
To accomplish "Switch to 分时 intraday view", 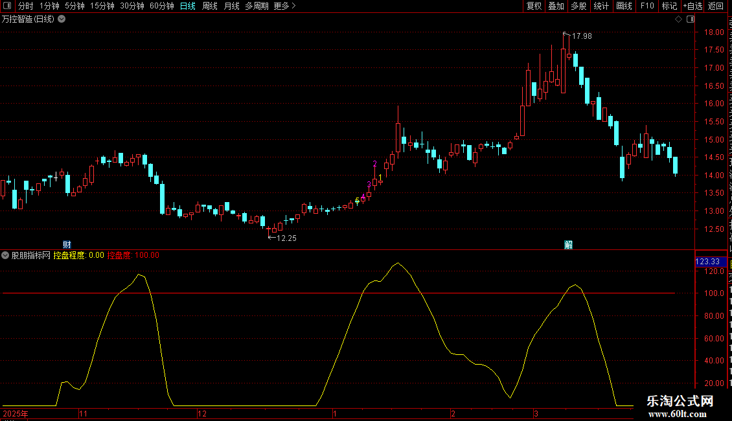I will pyautogui.click(x=26, y=6).
